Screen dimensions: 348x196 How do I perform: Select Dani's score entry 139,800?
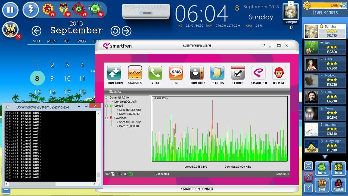point(325,64)
